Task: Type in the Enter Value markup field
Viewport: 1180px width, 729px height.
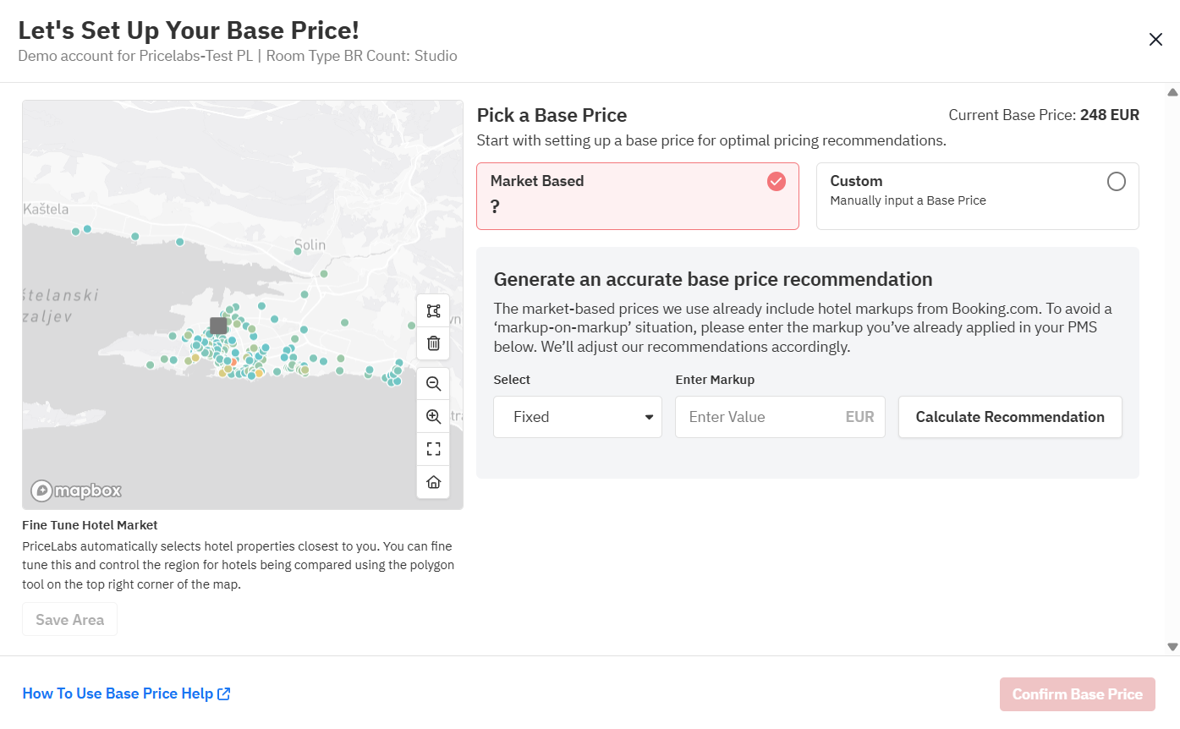Action: coord(761,417)
